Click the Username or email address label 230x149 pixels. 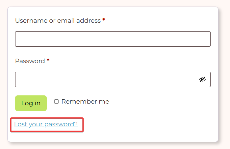(x=58, y=21)
